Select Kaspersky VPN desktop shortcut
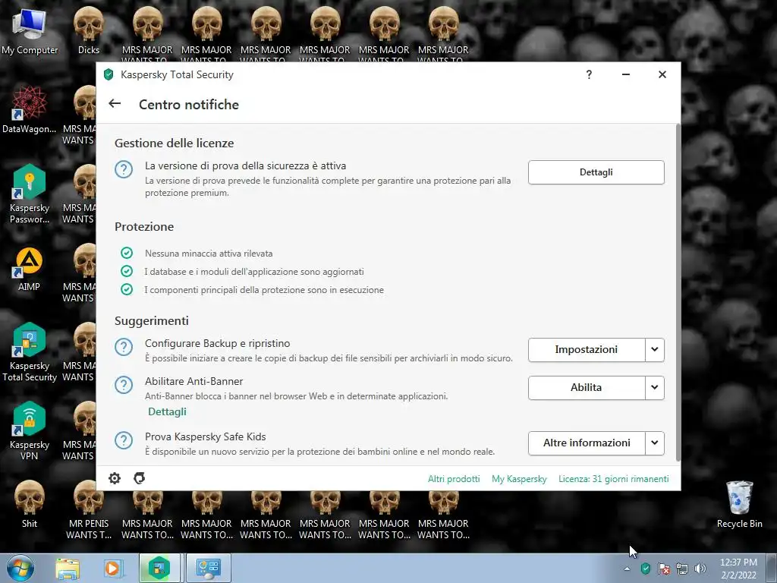This screenshot has width=777, height=583. [30, 431]
